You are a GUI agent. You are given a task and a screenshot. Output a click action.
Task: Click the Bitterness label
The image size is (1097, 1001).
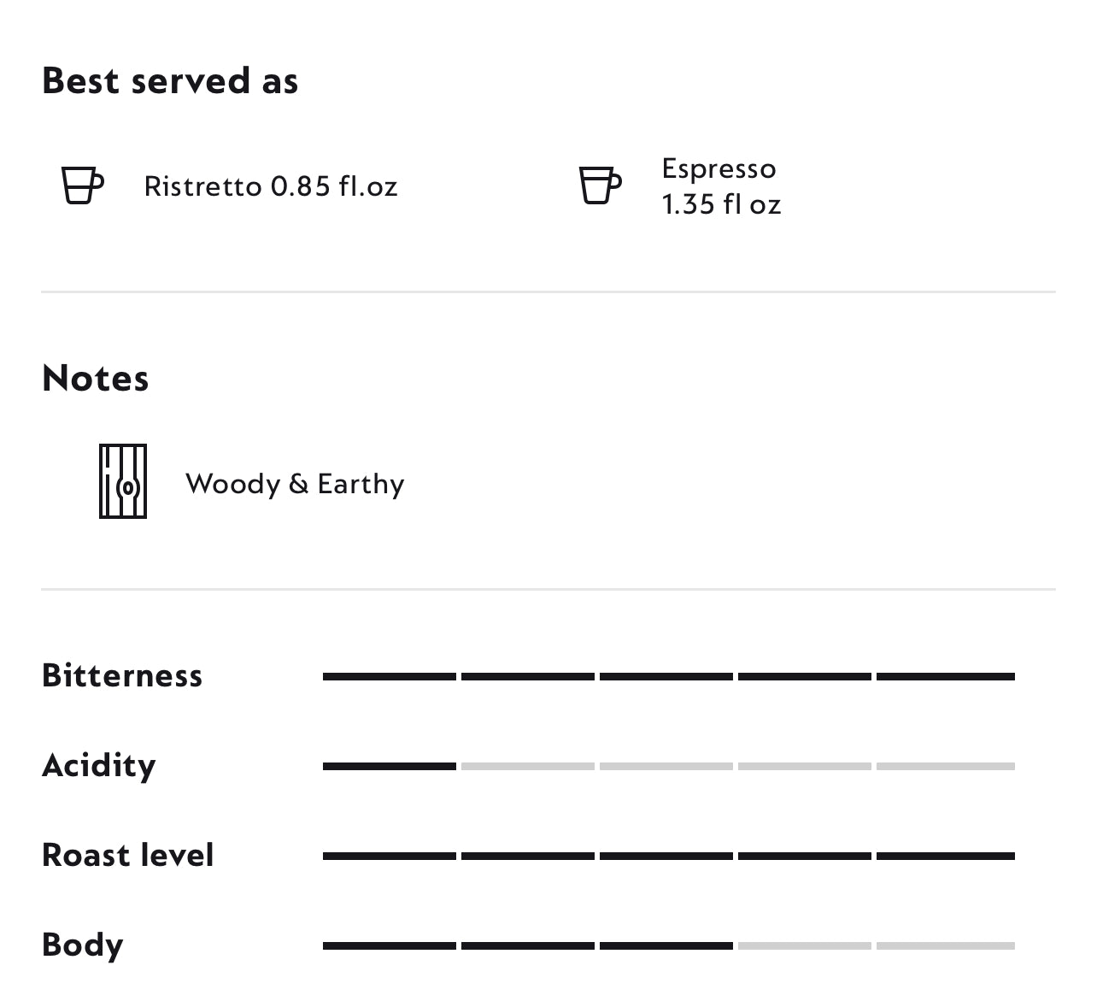coord(122,675)
